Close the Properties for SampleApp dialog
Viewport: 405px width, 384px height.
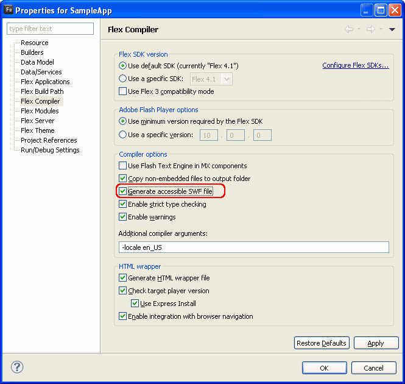395,10
